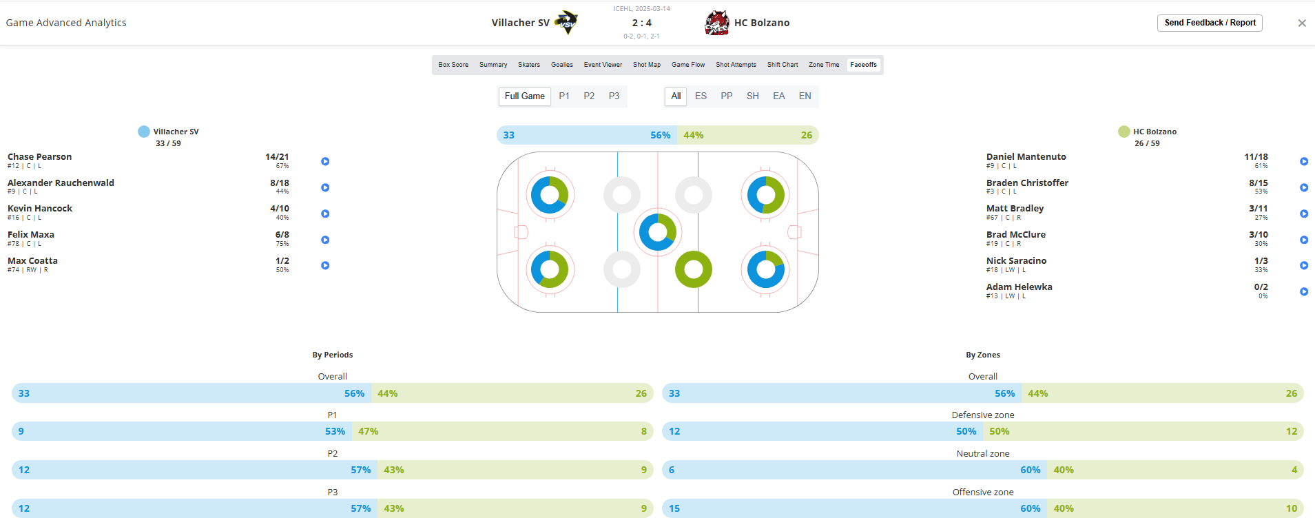Image resolution: width=1315 pixels, height=529 pixels.
Task: Open Kevin Hancock's player name link
Action: point(40,209)
